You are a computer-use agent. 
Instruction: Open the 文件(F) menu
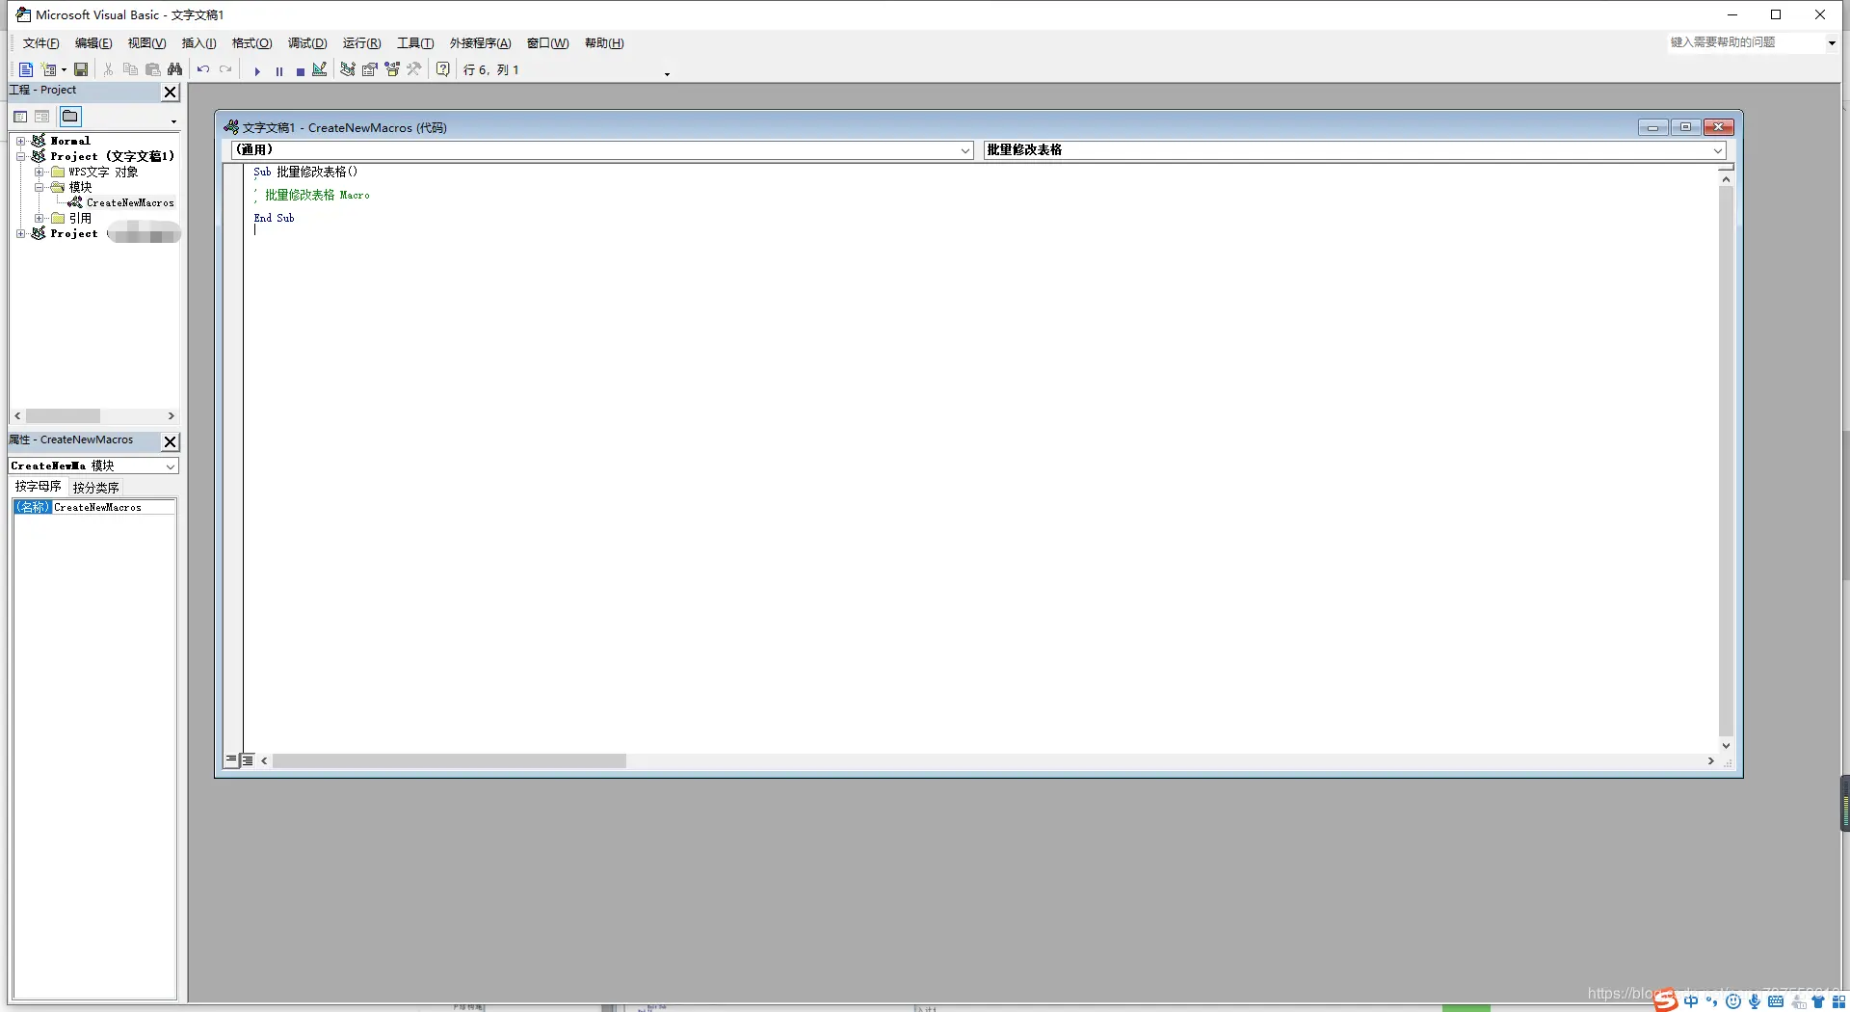(40, 43)
